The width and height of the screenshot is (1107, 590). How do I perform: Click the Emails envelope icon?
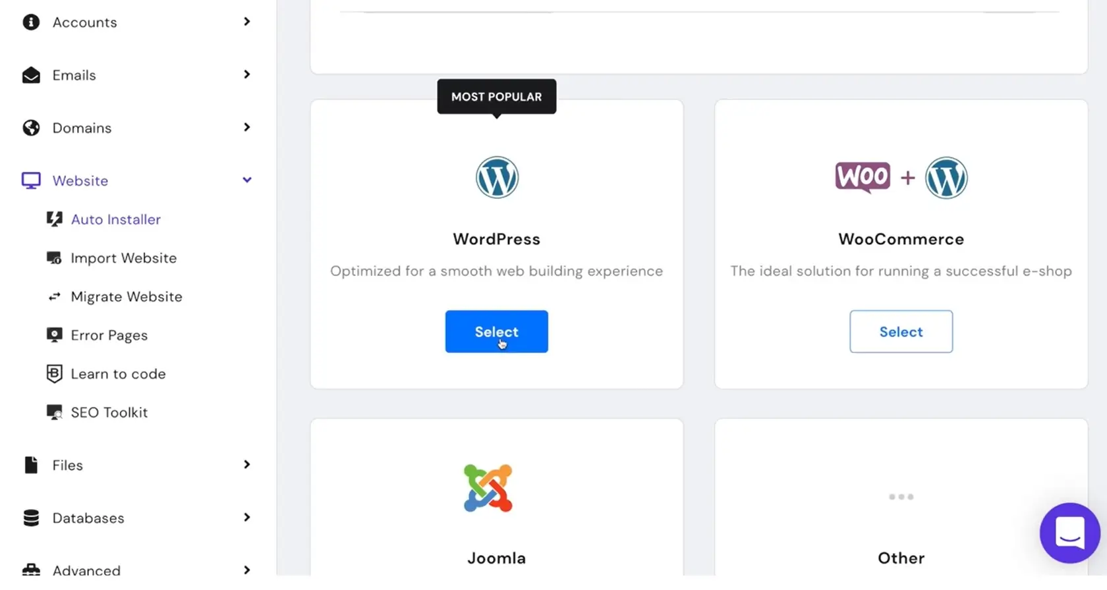[31, 75]
